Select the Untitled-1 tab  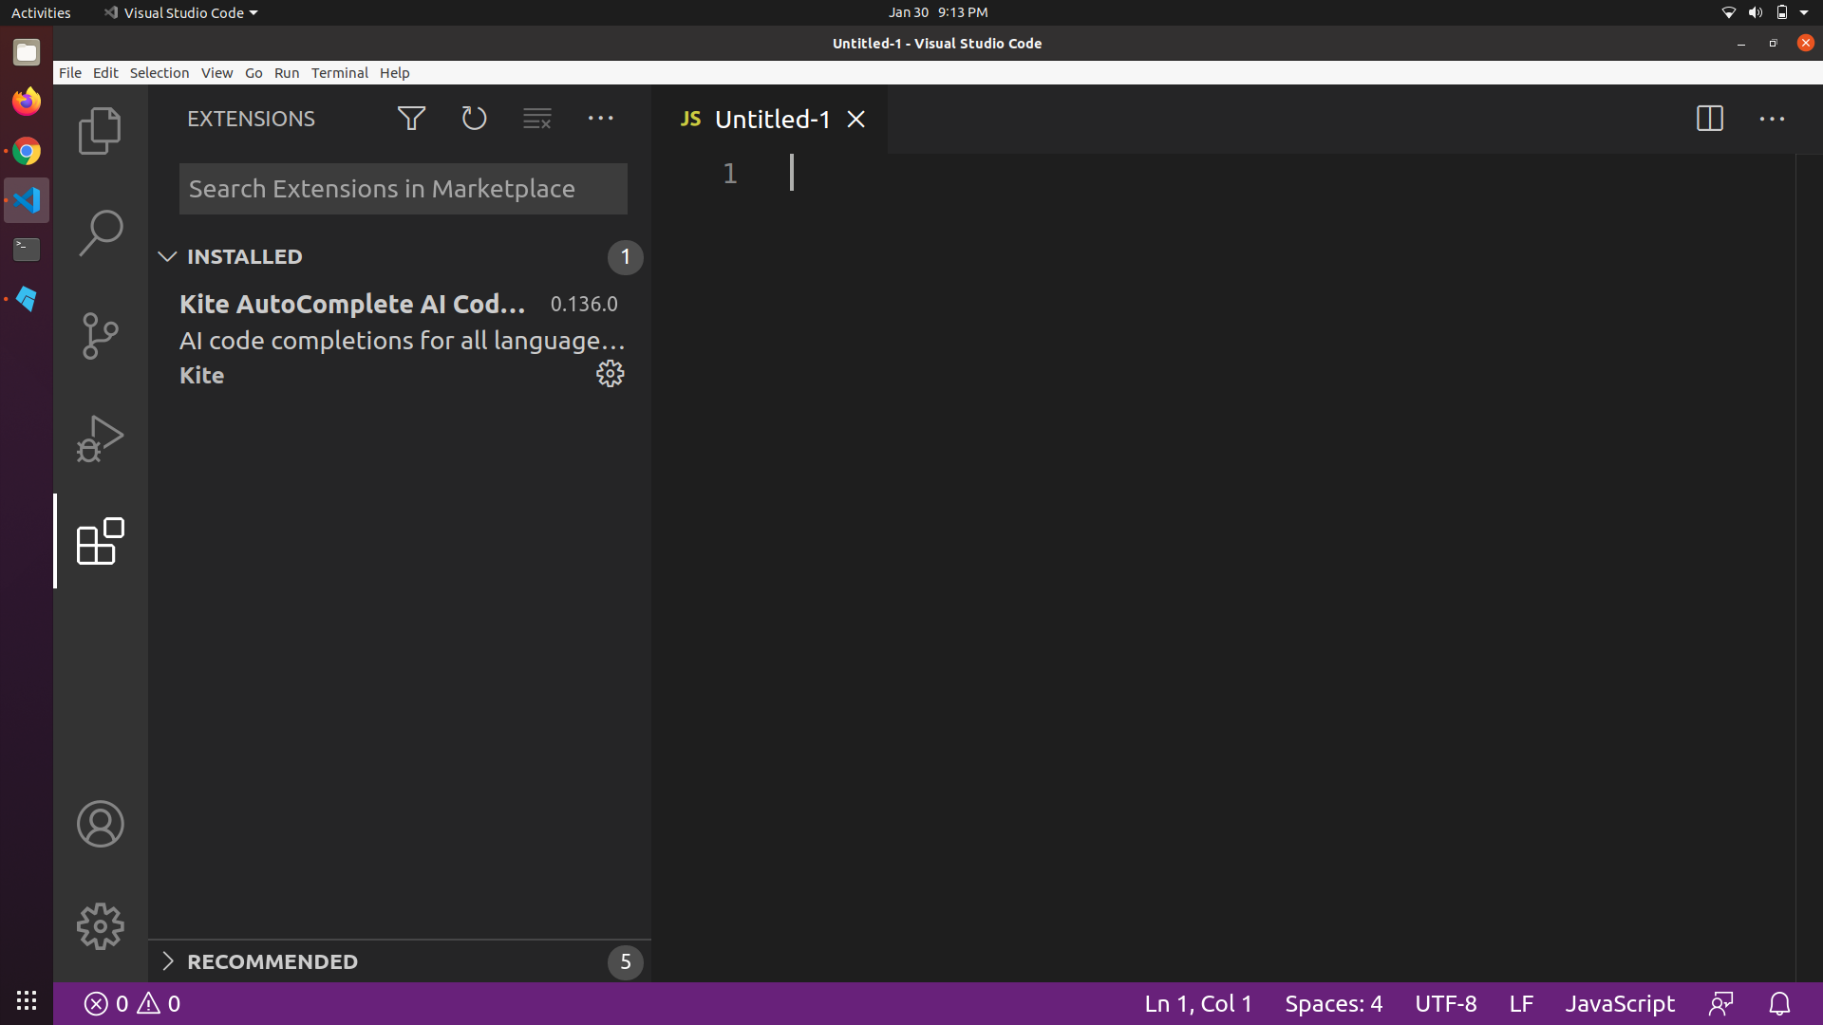click(x=770, y=120)
